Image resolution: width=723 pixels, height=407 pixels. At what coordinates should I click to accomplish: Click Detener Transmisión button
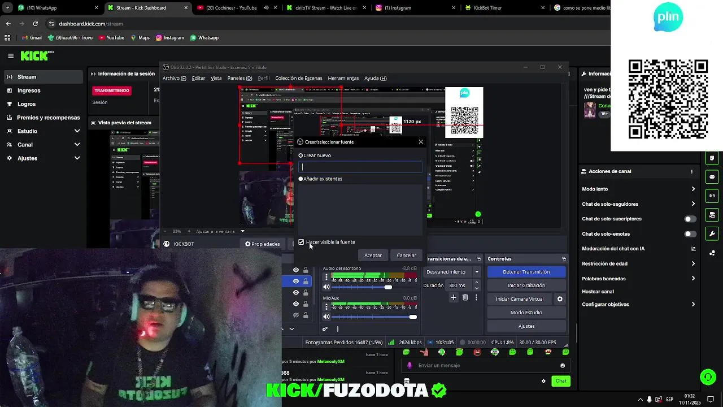[526, 272]
